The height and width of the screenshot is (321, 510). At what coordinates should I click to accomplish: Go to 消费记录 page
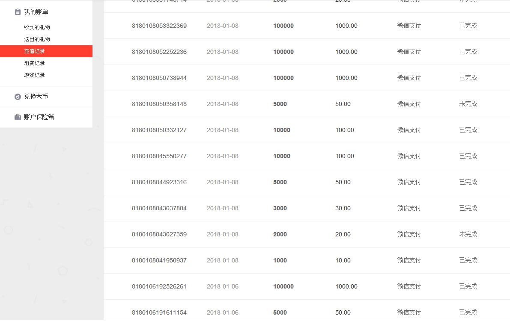click(34, 63)
